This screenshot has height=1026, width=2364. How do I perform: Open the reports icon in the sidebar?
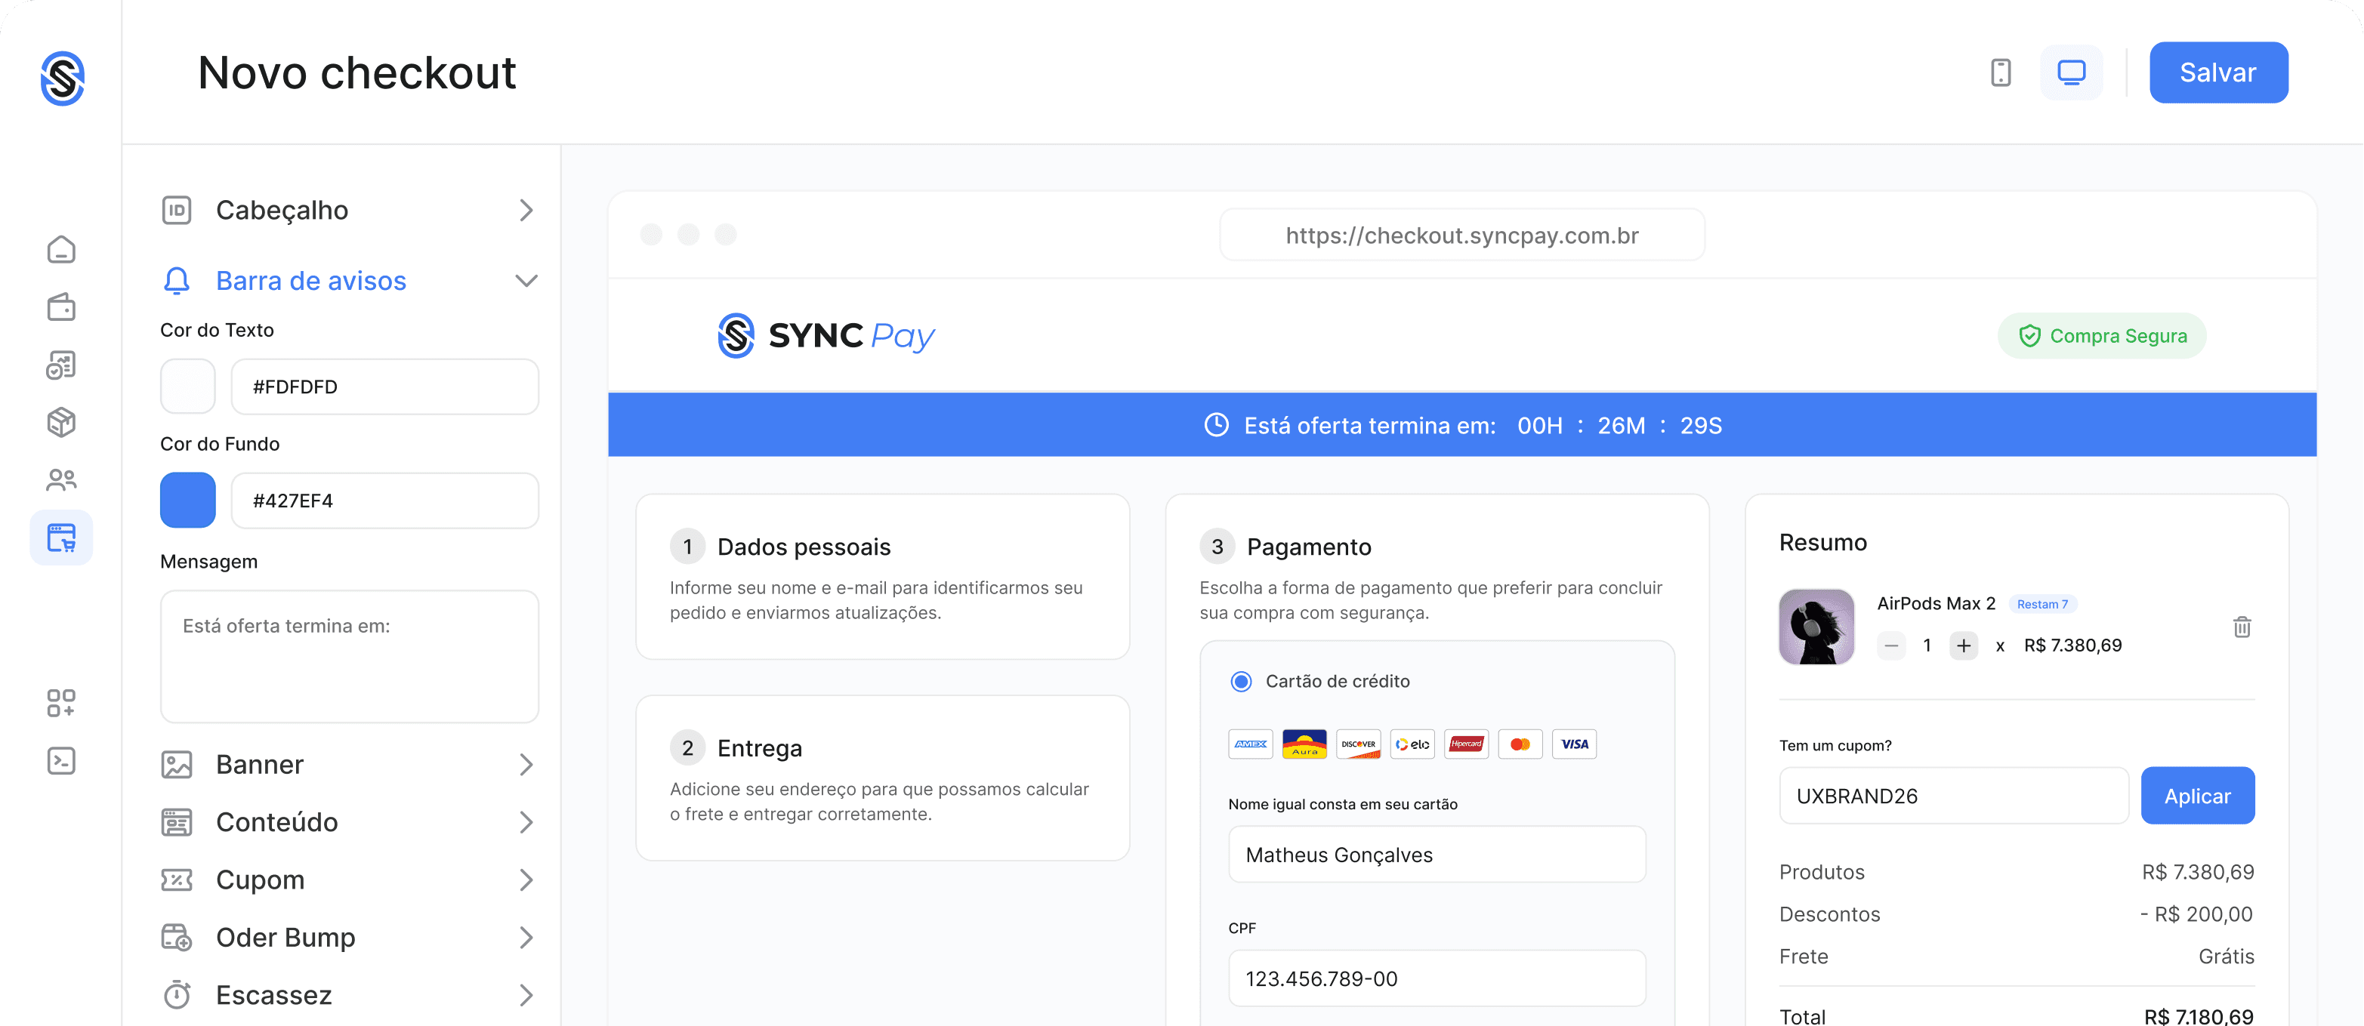[61, 365]
